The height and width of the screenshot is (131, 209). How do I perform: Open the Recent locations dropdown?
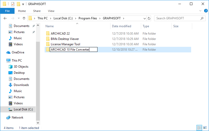(x=19, y=18)
